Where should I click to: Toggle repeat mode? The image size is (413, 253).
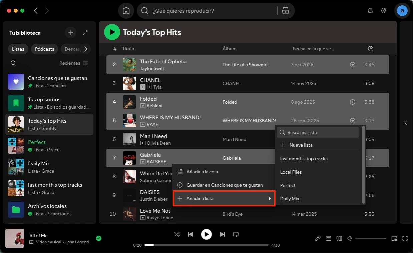236,234
